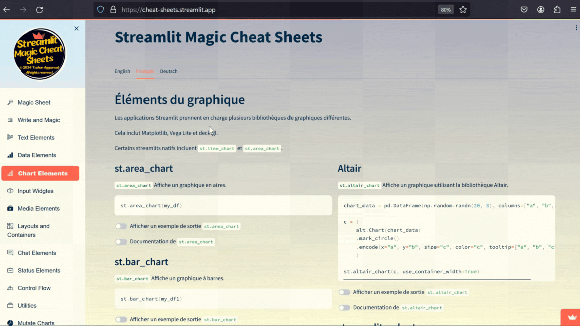Open the Firefox account icon
This screenshot has width=580, height=326.
(541, 10)
